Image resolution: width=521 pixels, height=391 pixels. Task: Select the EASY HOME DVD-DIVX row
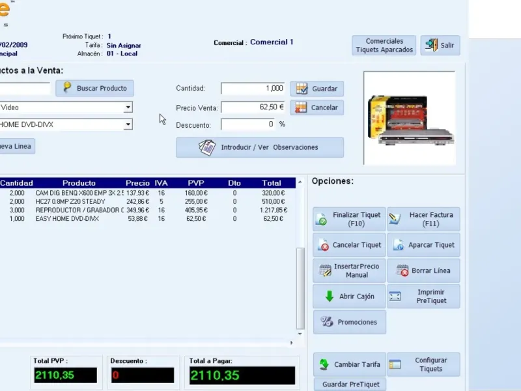[148, 219]
